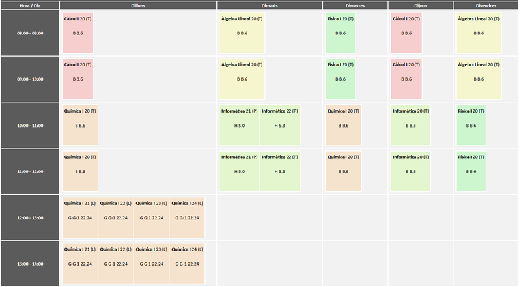The height and width of the screenshot is (287, 521).
Task: Click Informàtica 20 (T) on Dijous at 10:00
Action: point(410,125)
